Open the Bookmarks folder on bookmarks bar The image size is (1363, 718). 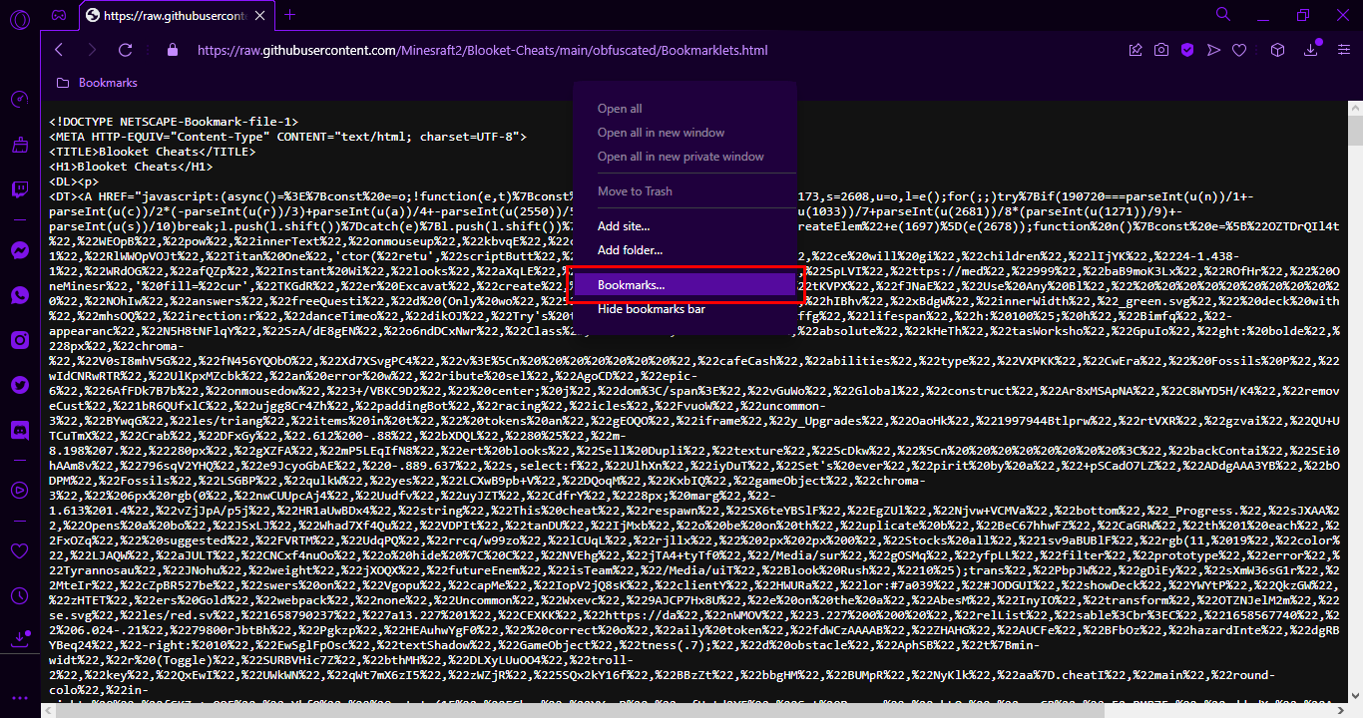(96, 83)
